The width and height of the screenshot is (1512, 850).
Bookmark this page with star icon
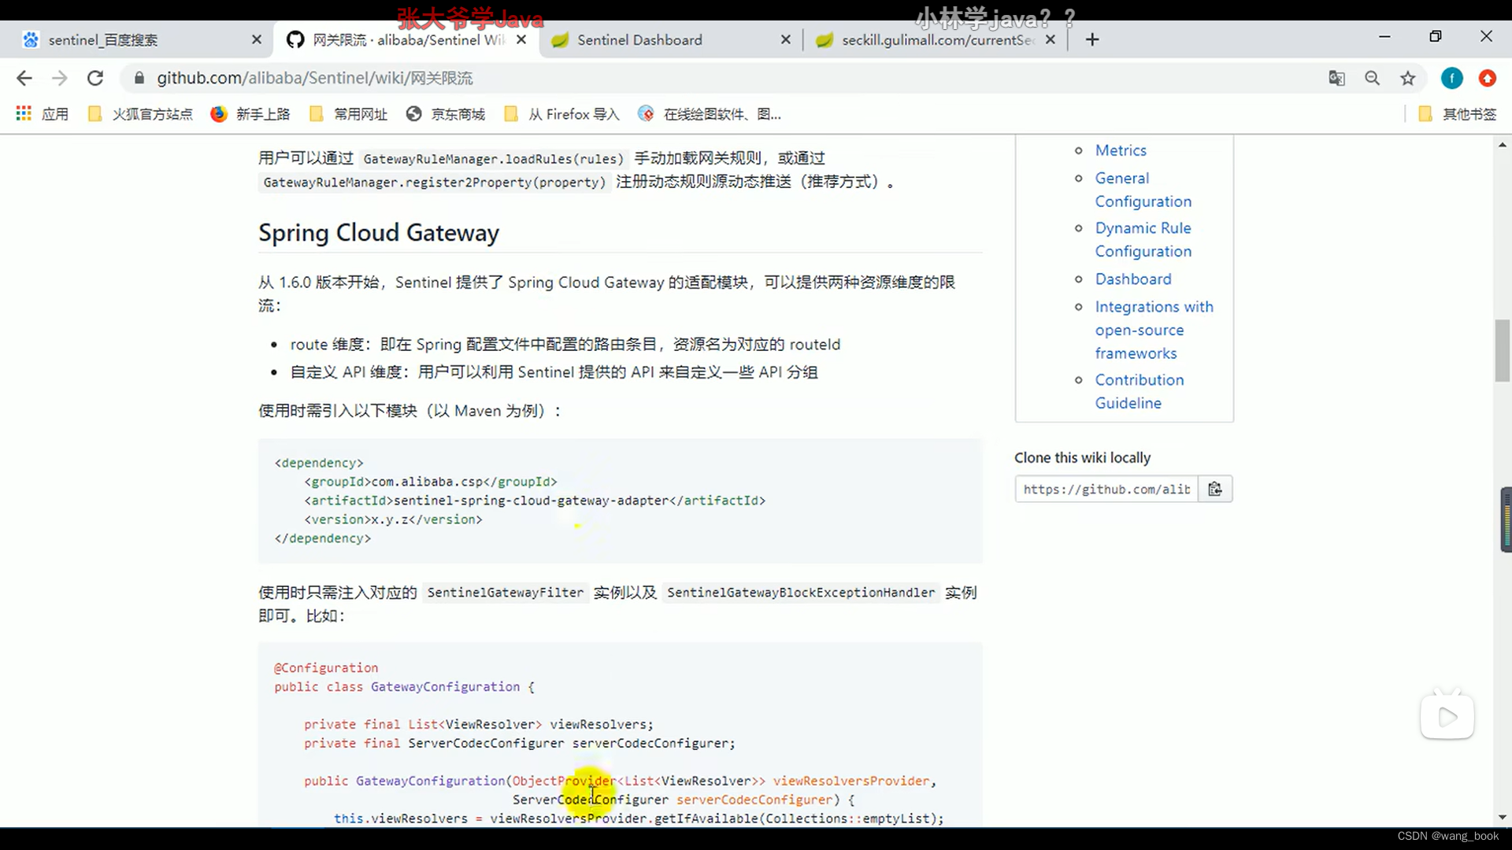(1408, 78)
